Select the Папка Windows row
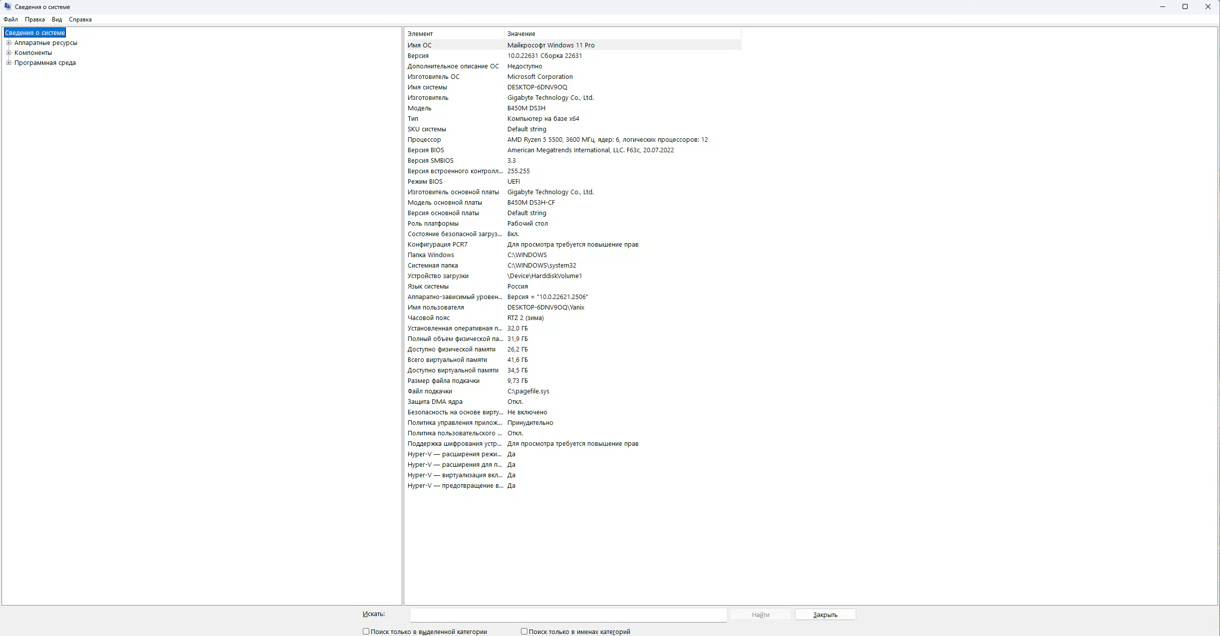Image resolution: width=1220 pixels, height=636 pixels. (573, 255)
